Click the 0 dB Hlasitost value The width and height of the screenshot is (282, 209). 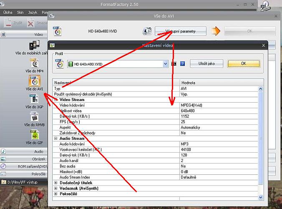[x=184, y=172]
